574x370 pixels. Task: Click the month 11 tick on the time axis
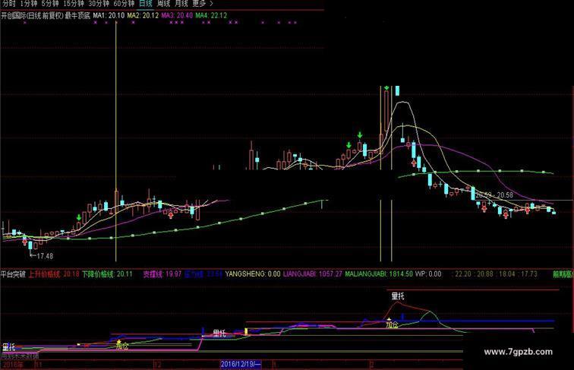point(39,365)
